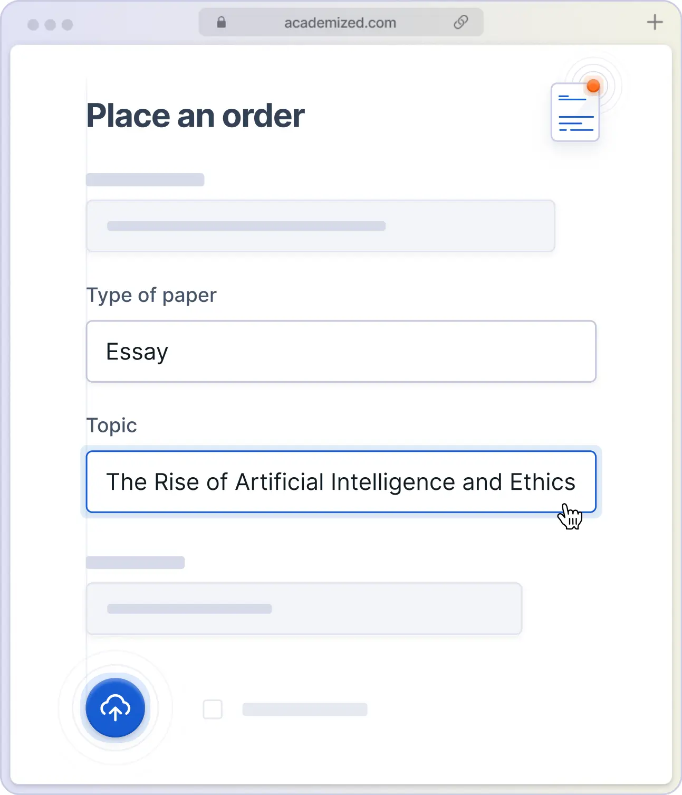
Task: Click the gray label beside the checkbox
Action: (x=304, y=709)
